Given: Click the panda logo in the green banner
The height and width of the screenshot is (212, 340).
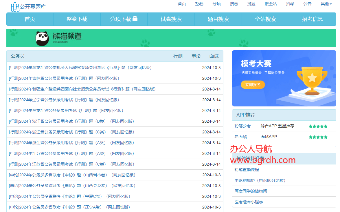Looking at the screenshot, I should [x=42, y=38].
